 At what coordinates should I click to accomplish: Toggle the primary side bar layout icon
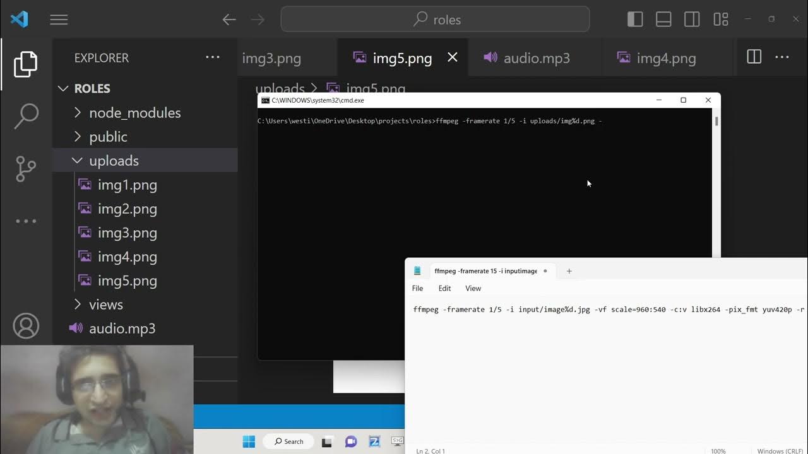[x=635, y=20]
